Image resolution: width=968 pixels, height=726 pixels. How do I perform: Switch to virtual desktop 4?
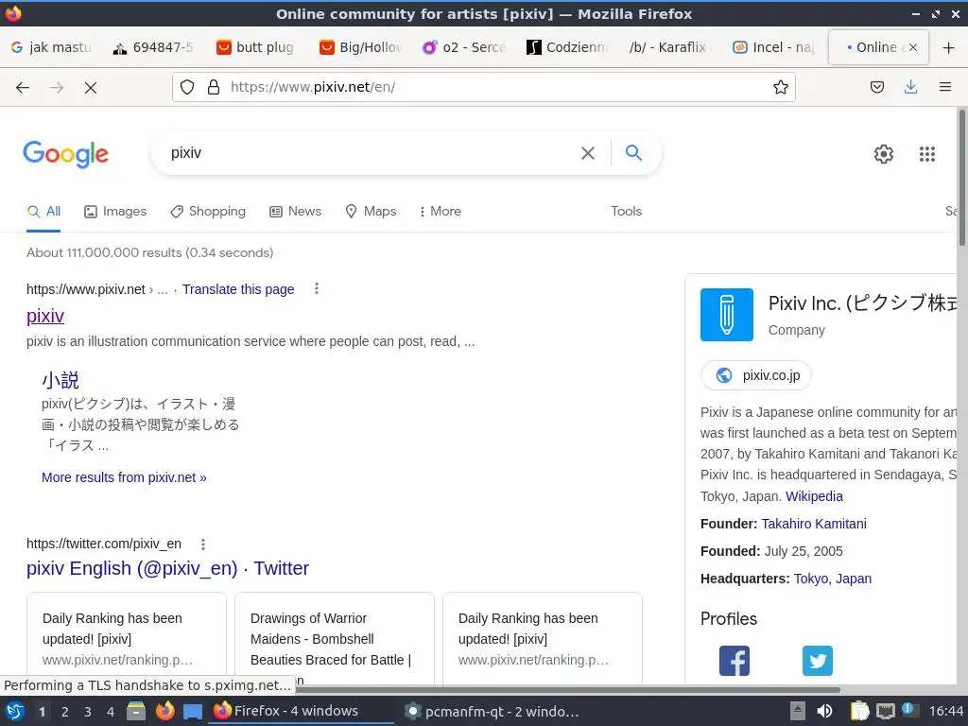111,712
